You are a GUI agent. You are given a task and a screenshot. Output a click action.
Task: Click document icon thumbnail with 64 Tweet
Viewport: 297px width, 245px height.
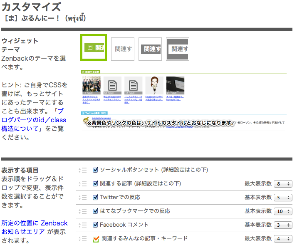[112, 85]
